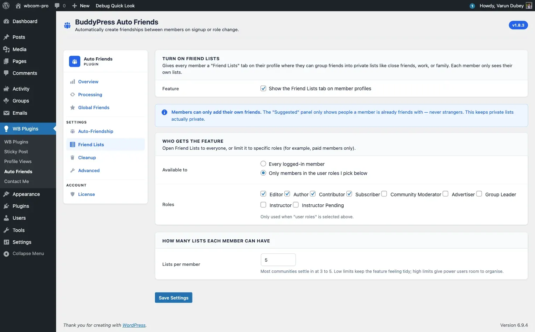Click the Appearance paintbrush icon
Viewport: 535px width, 332px height.
click(6, 194)
